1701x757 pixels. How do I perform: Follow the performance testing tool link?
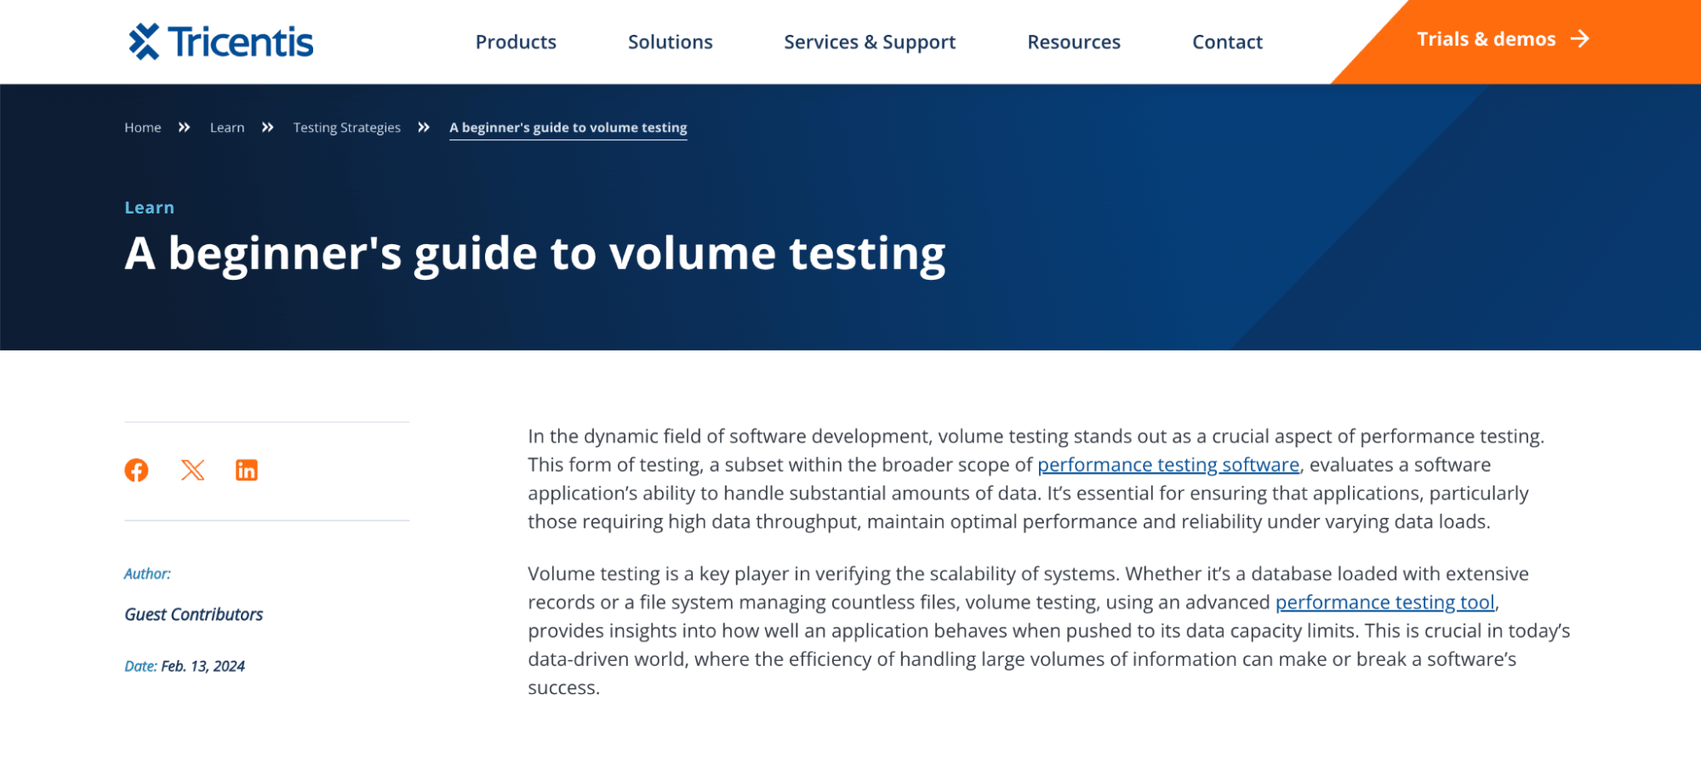coord(1384,602)
